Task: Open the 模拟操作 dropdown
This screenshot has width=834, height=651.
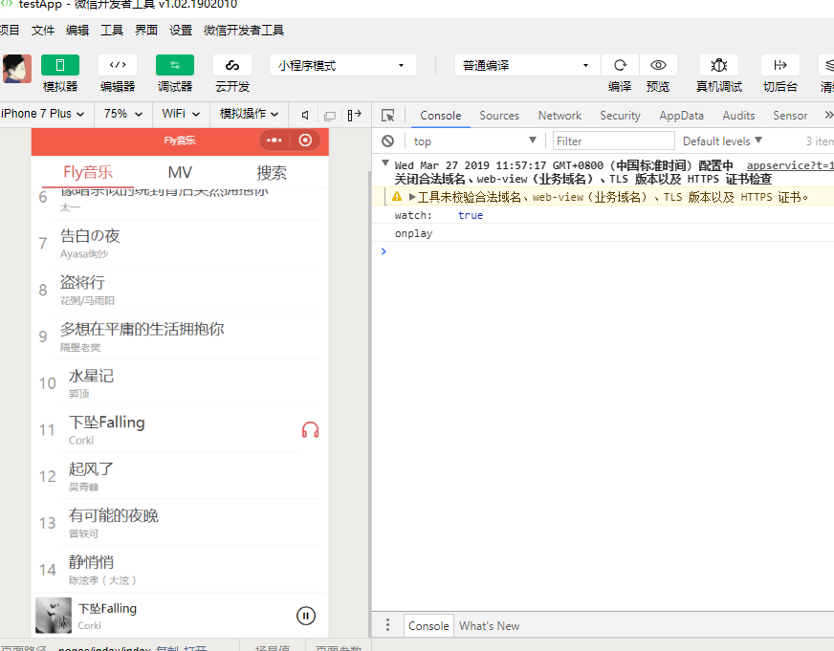Action: tap(249, 114)
